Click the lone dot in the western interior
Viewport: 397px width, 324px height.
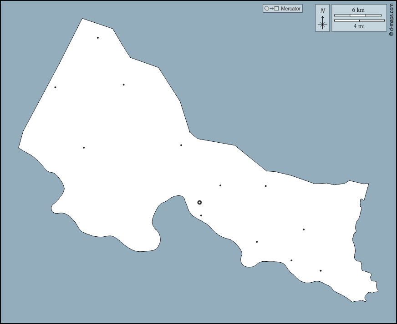[84, 147]
